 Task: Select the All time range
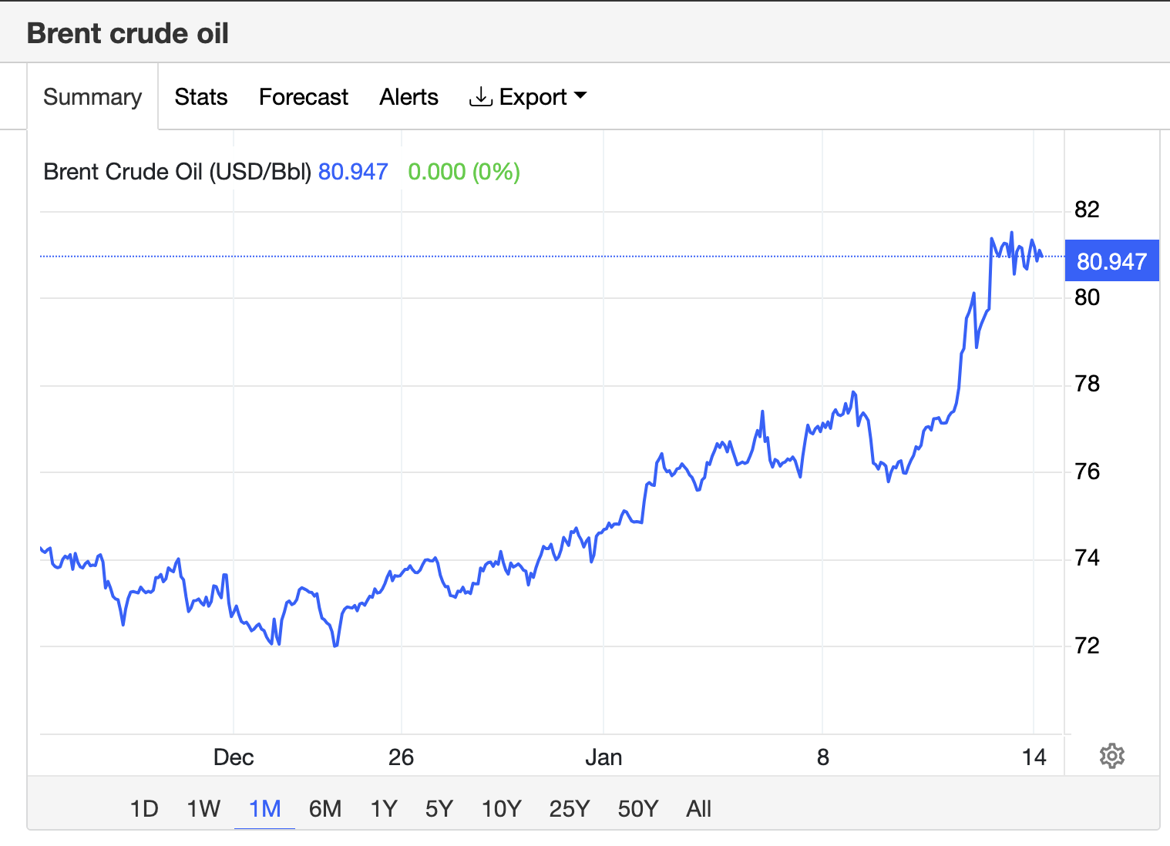tap(699, 809)
